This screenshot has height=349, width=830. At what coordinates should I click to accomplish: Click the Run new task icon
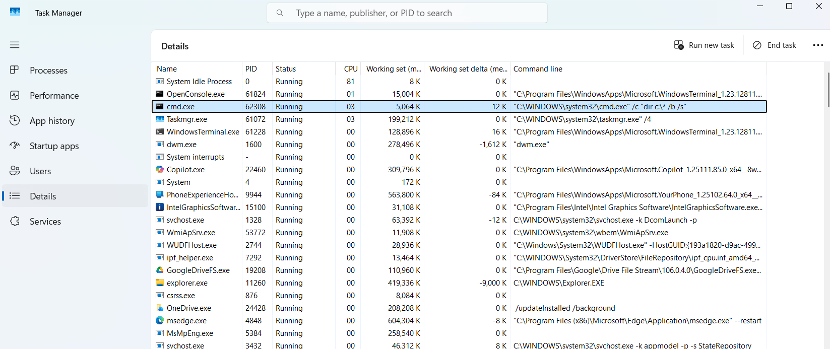(679, 45)
